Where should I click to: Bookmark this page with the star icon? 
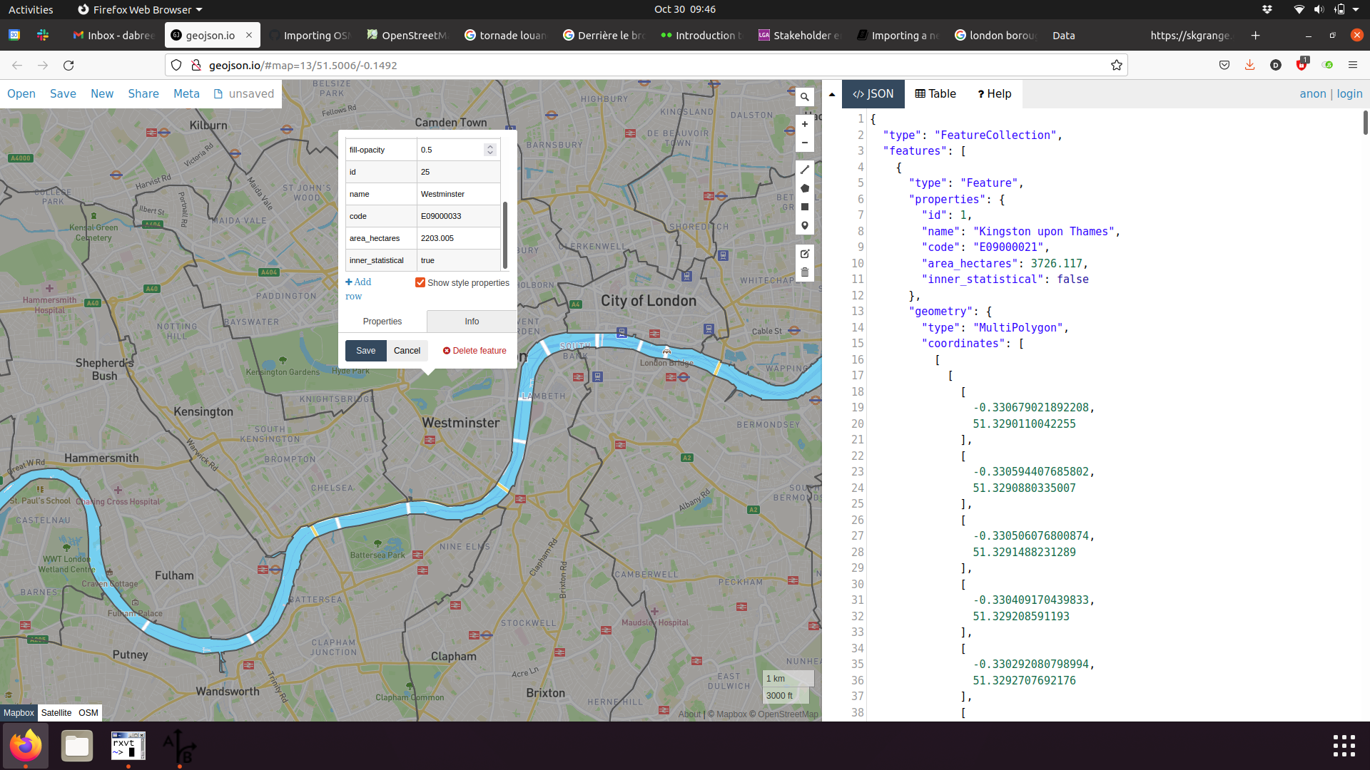pyautogui.click(x=1117, y=65)
